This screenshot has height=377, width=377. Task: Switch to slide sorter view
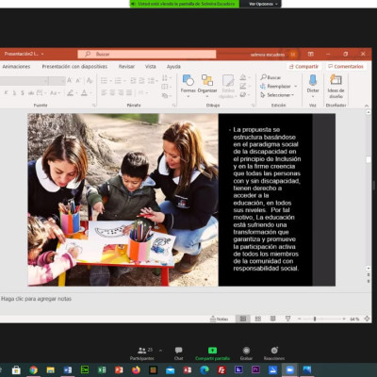258,319
